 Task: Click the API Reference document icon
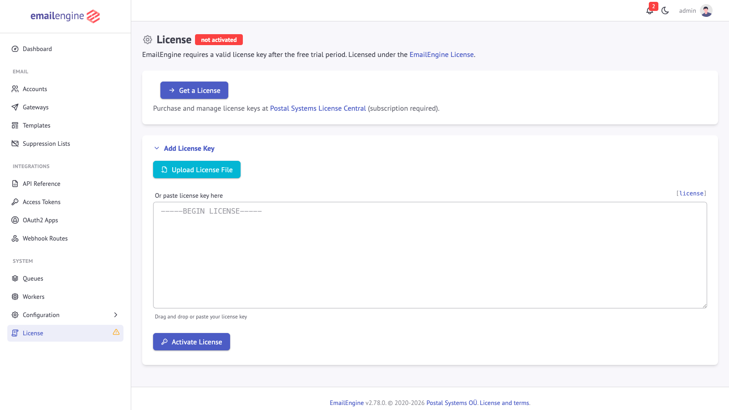[x=15, y=184]
